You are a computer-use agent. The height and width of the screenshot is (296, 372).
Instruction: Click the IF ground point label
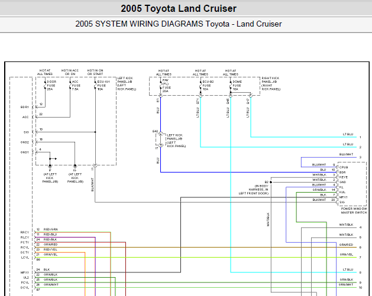click(50, 170)
